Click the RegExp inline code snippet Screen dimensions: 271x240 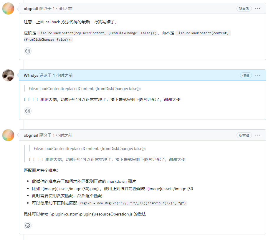coord(133,203)
